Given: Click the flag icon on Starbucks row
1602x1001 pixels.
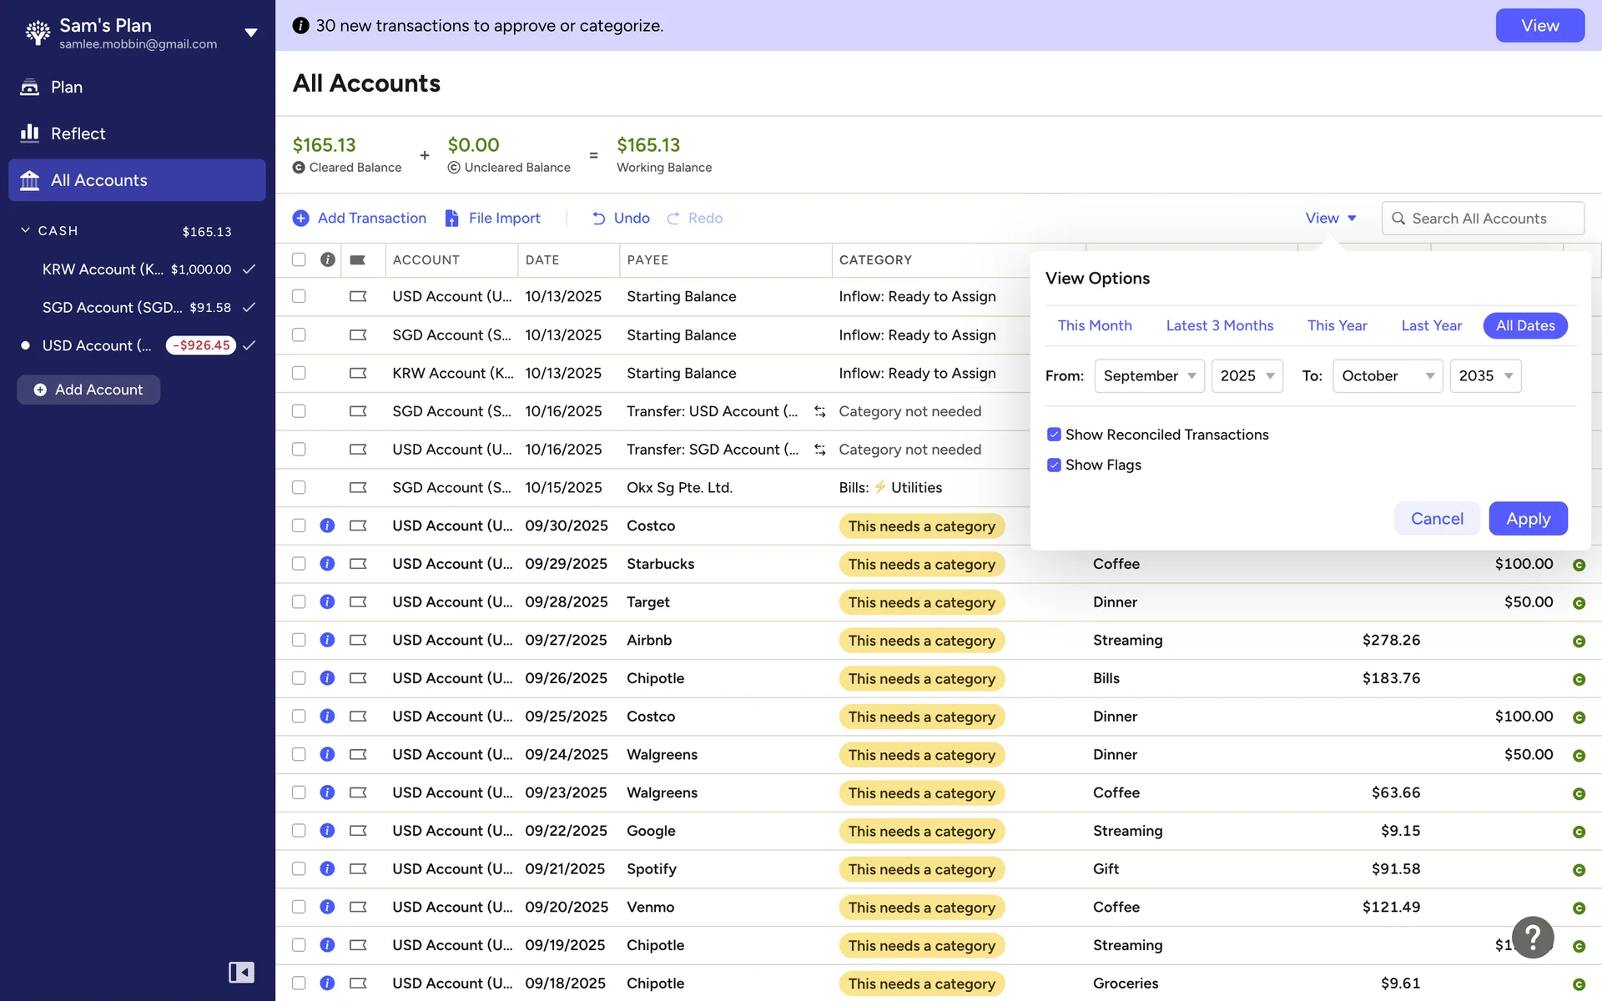Looking at the screenshot, I should pyautogui.click(x=358, y=564).
